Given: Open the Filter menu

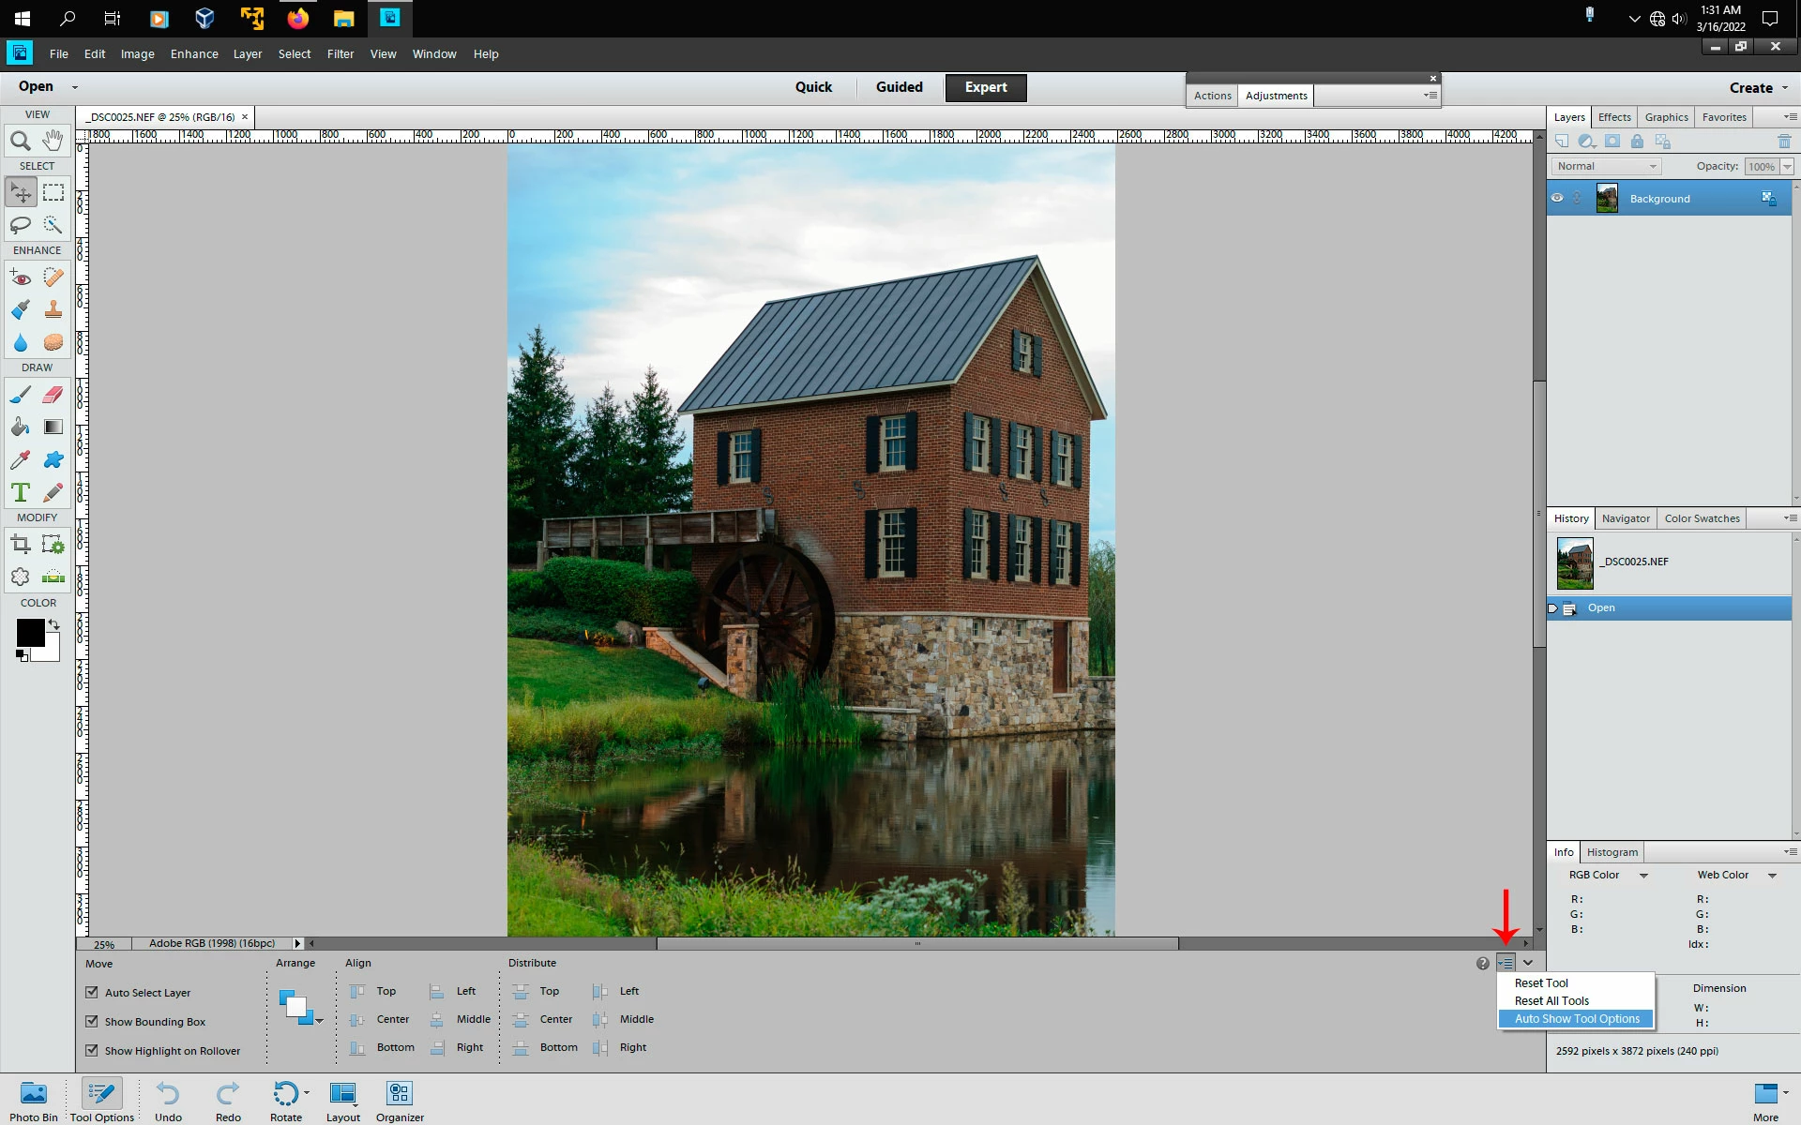Looking at the screenshot, I should [x=340, y=54].
